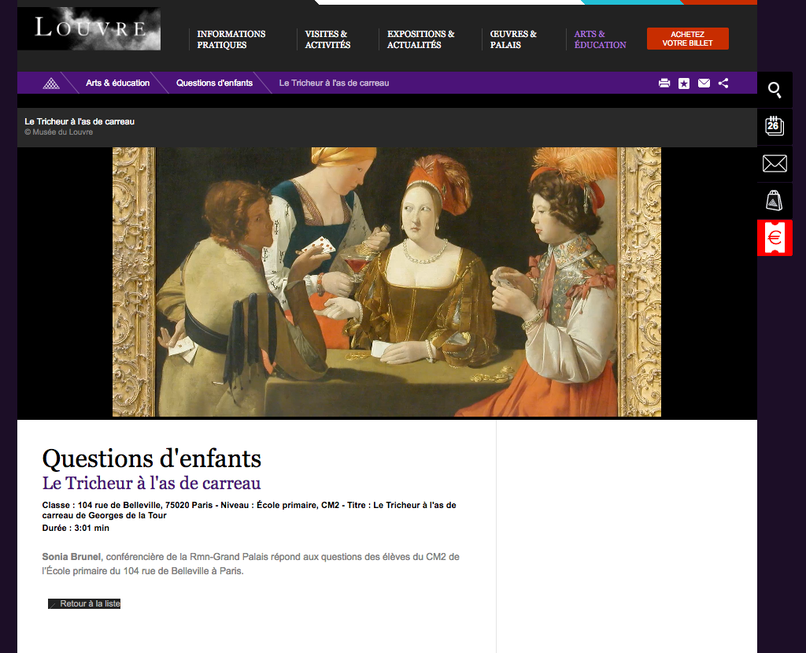
Task: Click the Durée : 3:01 min text
Action: pos(76,528)
